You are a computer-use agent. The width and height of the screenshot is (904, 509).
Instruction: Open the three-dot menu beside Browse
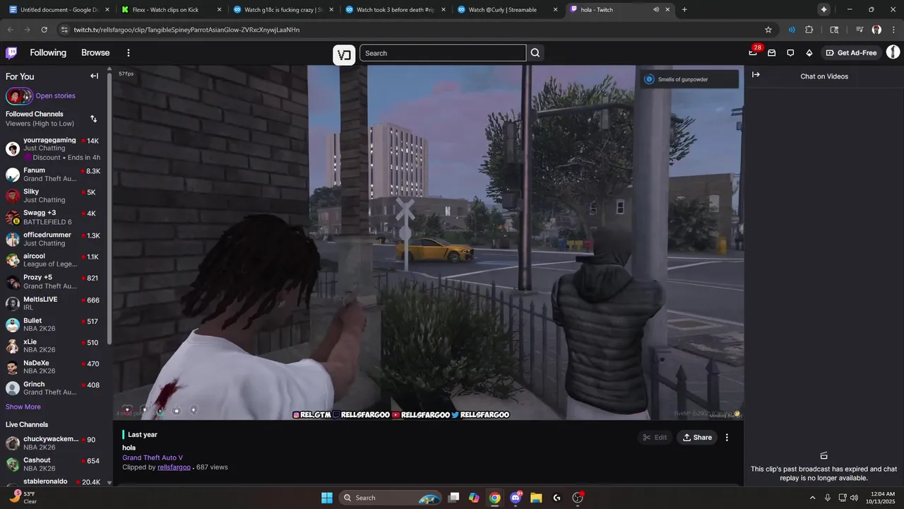click(129, 53)
